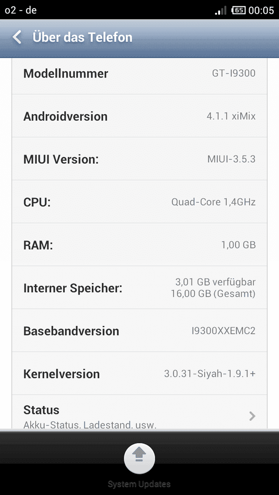Tap the signal strength bars icon
Viewport: 279px width, 495px height.
pos(221,11)
